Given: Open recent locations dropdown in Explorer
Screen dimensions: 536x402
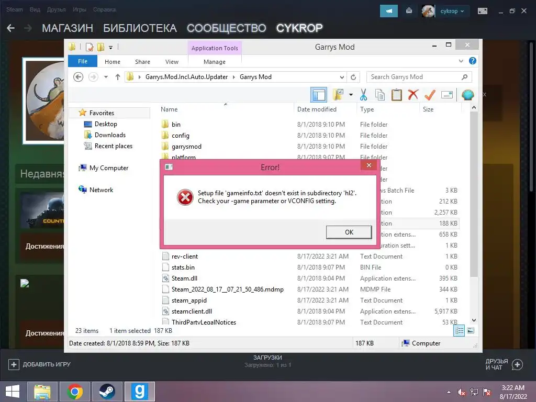Looking at the screenshot, I should pos(106,77).
